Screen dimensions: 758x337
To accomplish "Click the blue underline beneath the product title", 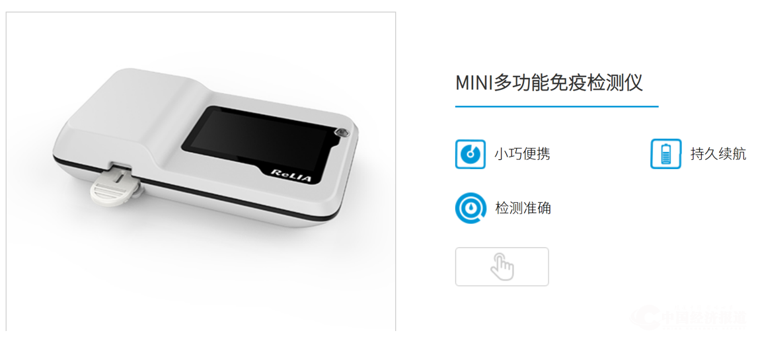I will (557, 106).
